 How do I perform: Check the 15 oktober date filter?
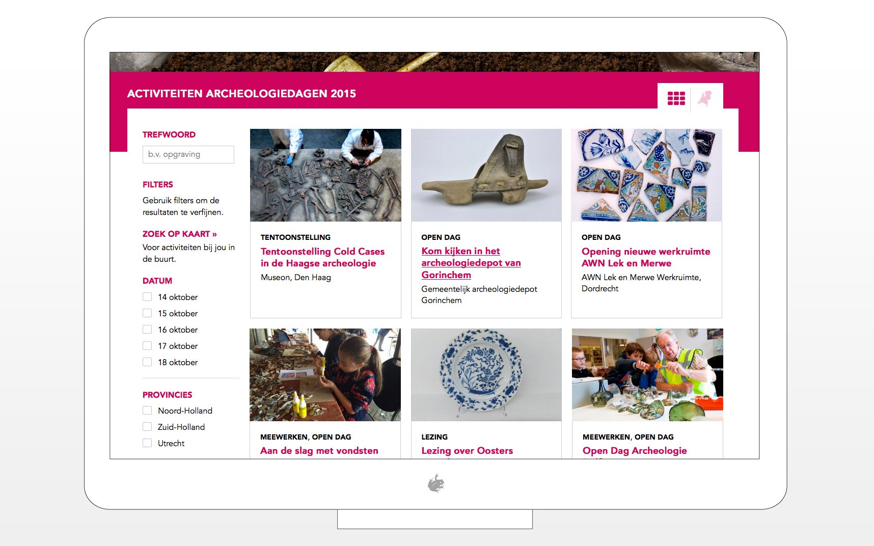coord(147,313)
